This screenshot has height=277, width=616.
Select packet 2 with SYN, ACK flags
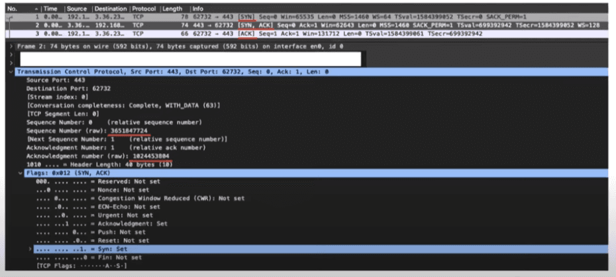click(307, 25)
